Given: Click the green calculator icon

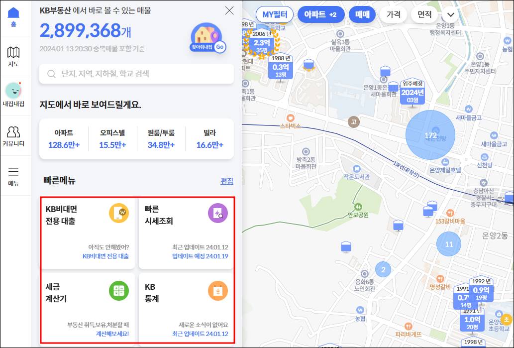Looking at the screenshot, I should click(118, 291).
